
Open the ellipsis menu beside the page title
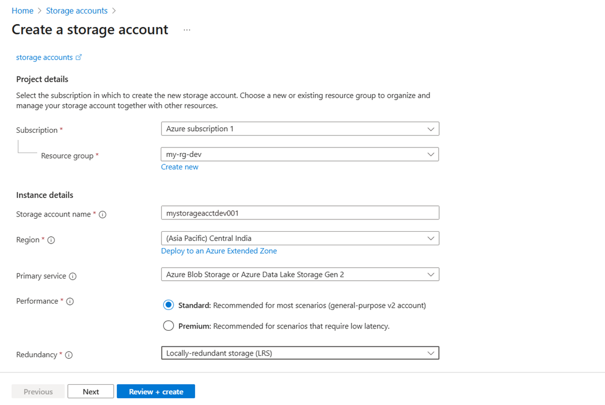pos(186,30)
